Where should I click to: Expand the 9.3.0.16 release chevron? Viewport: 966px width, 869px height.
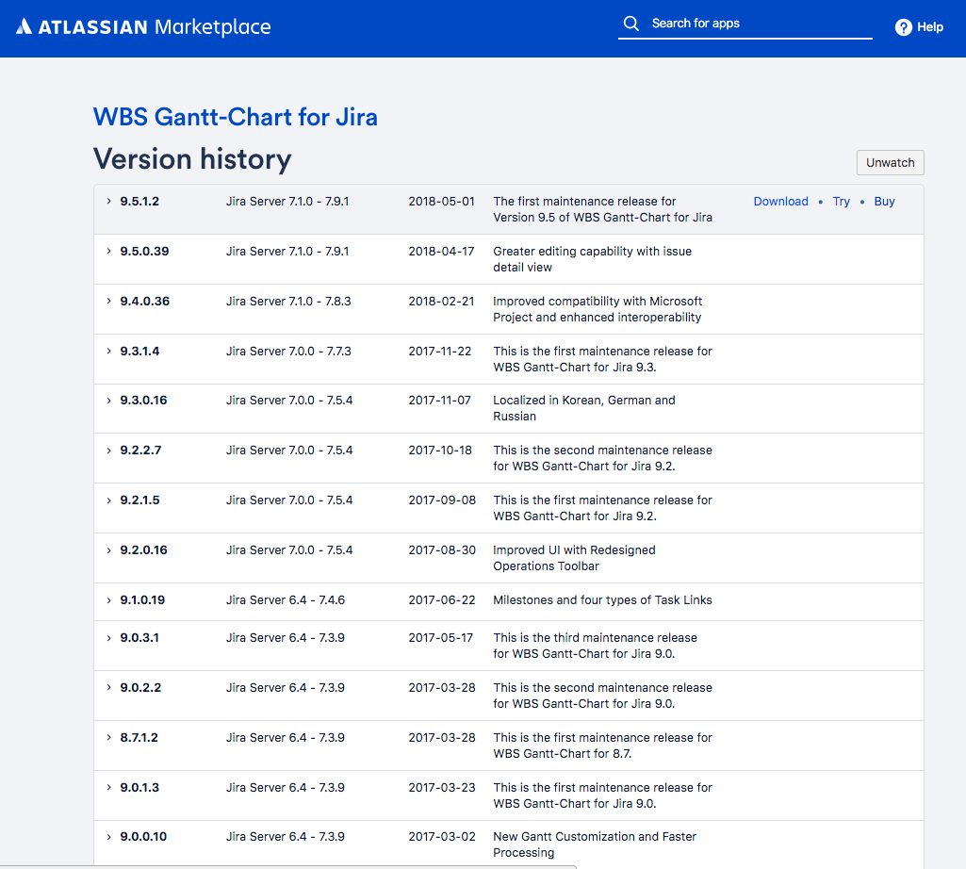(109, 401)
